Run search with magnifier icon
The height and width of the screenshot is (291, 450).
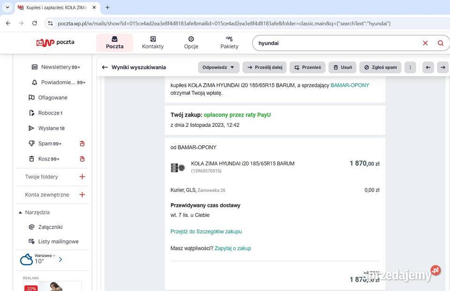tap(441, 43)
